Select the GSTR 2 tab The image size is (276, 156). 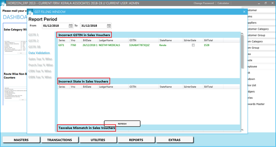[x=34, y=41]
